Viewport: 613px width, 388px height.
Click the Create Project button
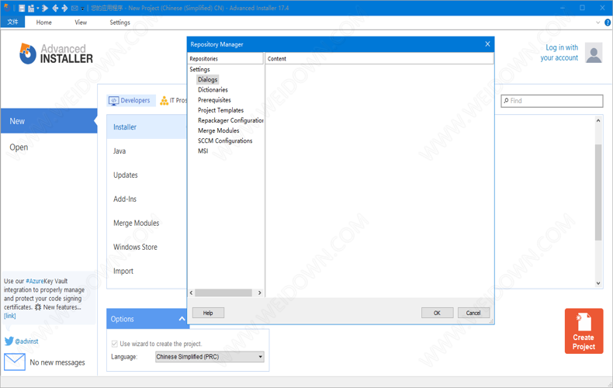(584, 331)
